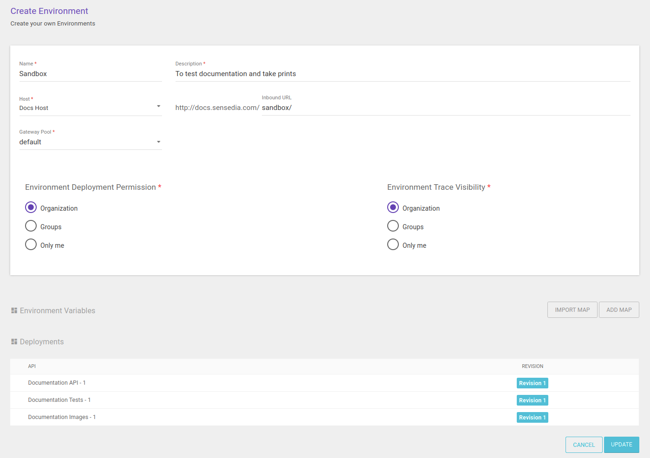The width and height of the screenshot is (650, 458).
Task: Click the Import Map button
Action: click(572, 310)
